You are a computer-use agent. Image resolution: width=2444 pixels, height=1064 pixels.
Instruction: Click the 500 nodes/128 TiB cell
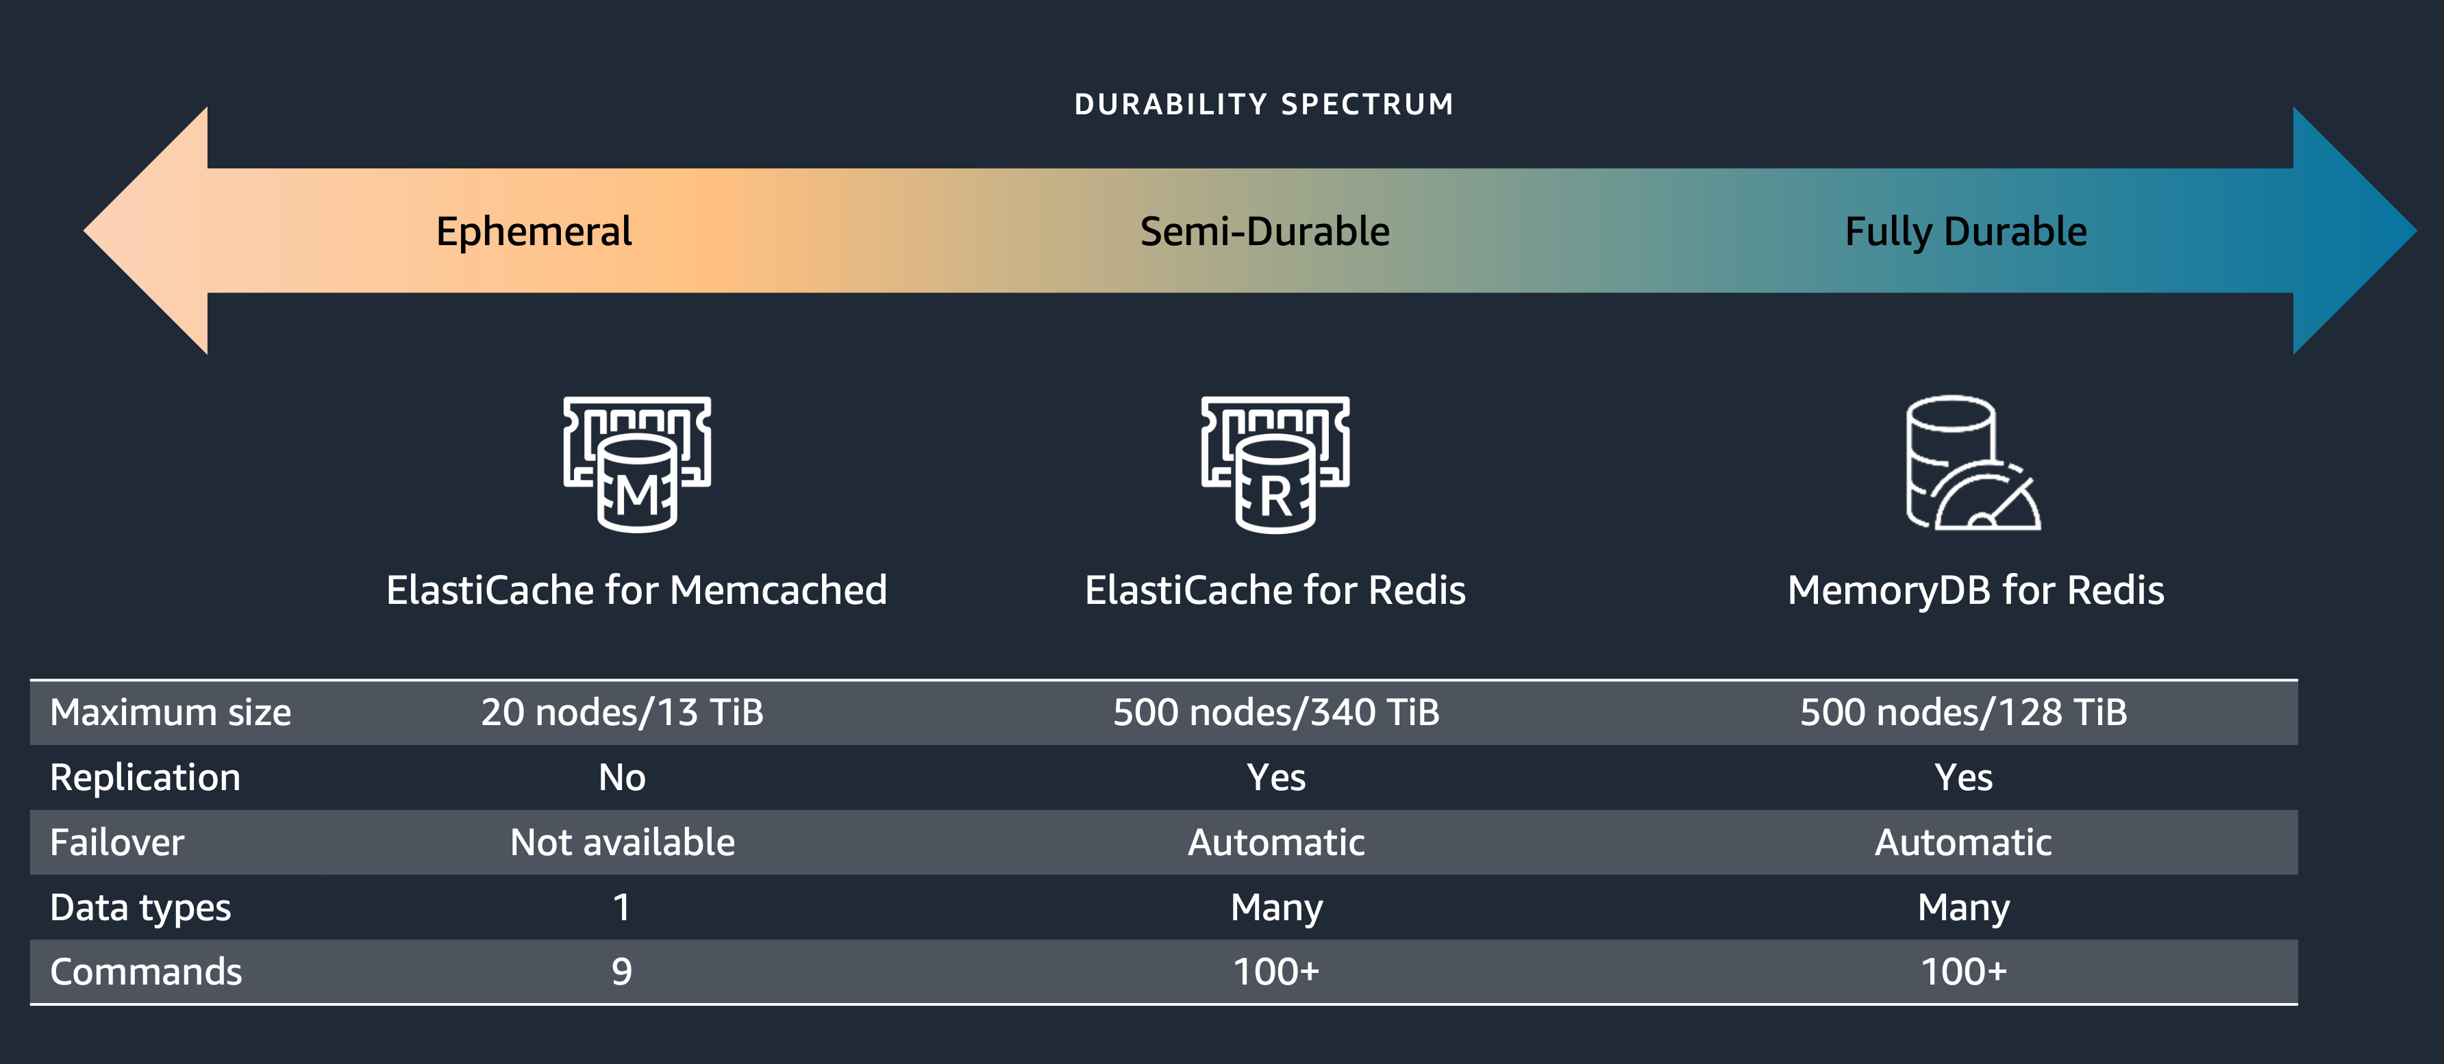(x=1964, y=712)
